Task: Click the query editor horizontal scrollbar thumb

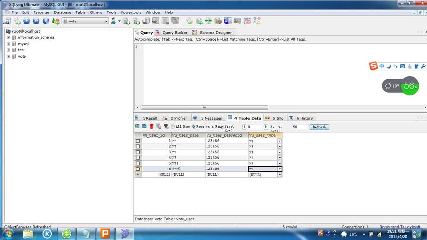Action: pos(204,108)
